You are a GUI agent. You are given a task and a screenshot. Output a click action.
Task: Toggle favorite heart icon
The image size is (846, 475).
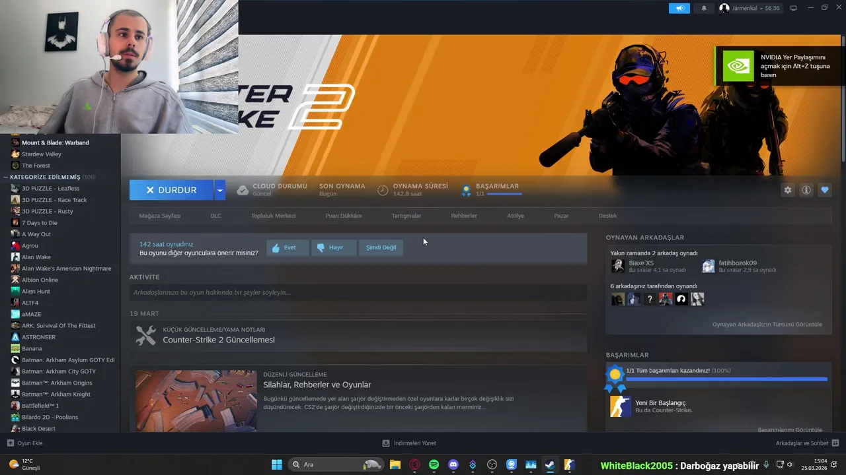coord(825,190)
